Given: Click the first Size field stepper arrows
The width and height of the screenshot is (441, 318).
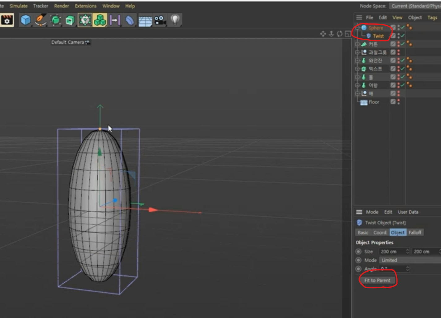Looking at the screenshot, I should [408, 252].
